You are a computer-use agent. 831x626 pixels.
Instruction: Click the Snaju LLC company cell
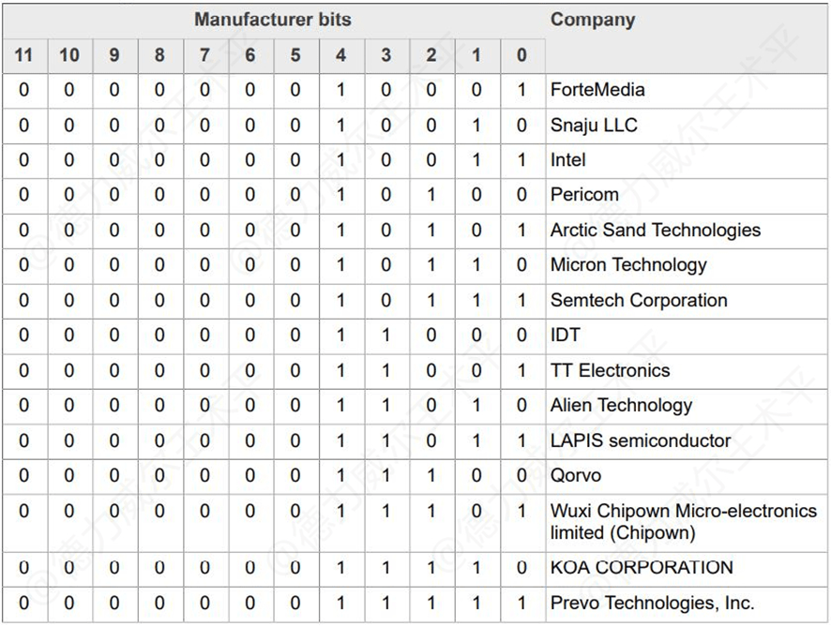click(x=594, y=126)
